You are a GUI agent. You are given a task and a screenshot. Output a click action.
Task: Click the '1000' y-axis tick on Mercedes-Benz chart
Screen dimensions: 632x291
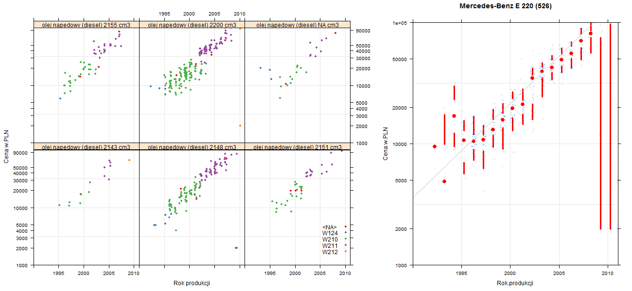(402, 265)
